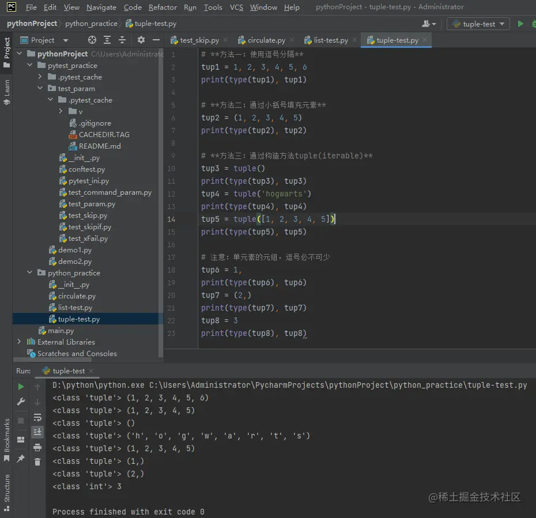Open the Project view selector dropdown
This screenshot has height=518, width=536.
tap(44, 40)
